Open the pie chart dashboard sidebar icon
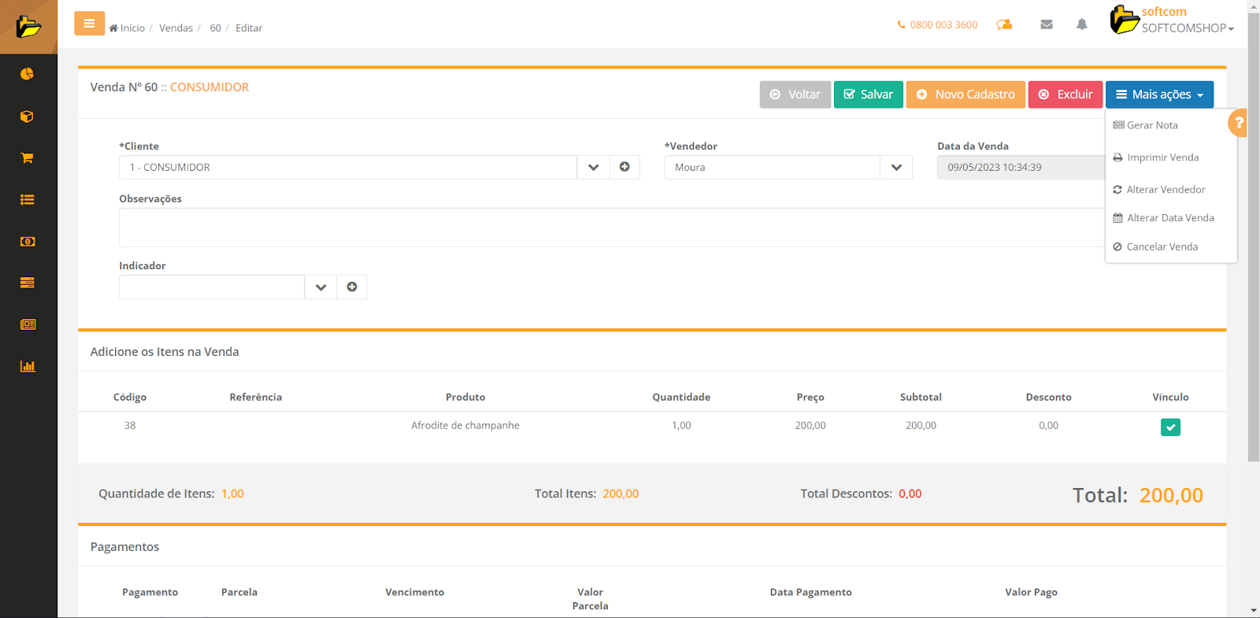The height and width of the screenshot is (618, 1260). 27,74
